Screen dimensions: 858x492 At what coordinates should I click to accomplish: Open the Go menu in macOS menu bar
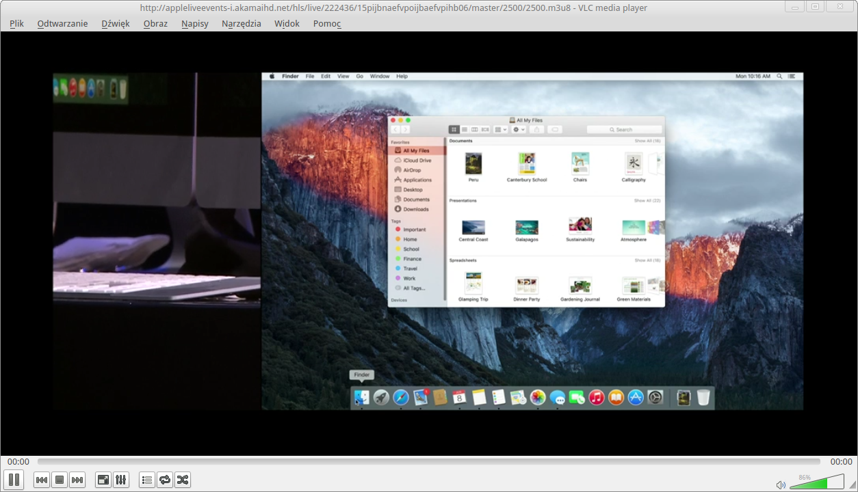pos(359,77)
